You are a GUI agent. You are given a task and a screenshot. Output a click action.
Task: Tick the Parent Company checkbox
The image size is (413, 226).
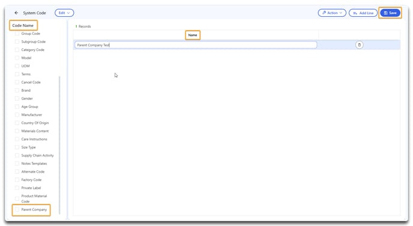(x=17, y=209)
